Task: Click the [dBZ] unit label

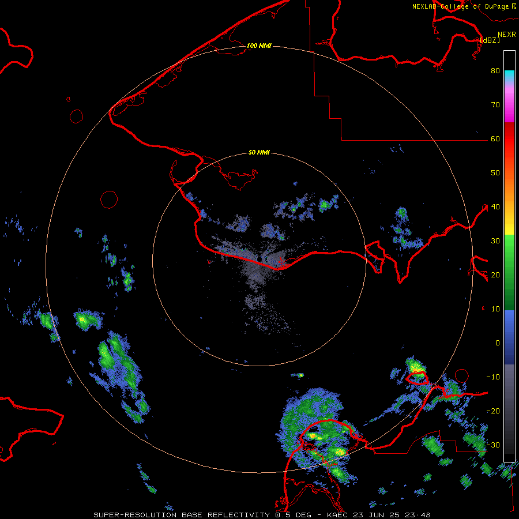Action: pos(490,40)
